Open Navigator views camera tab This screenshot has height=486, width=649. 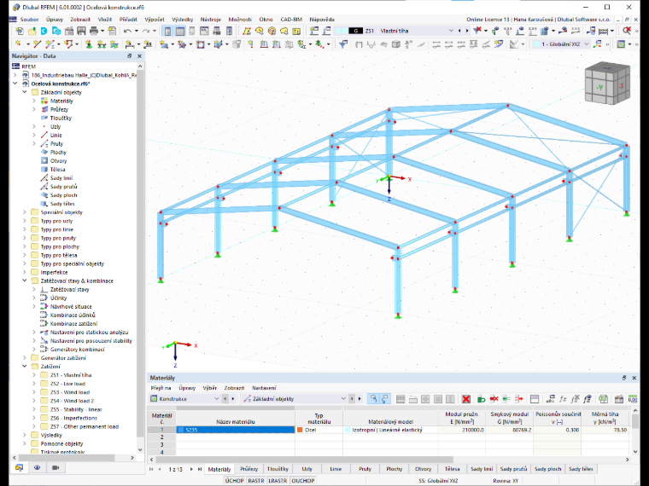pos(56,467)
